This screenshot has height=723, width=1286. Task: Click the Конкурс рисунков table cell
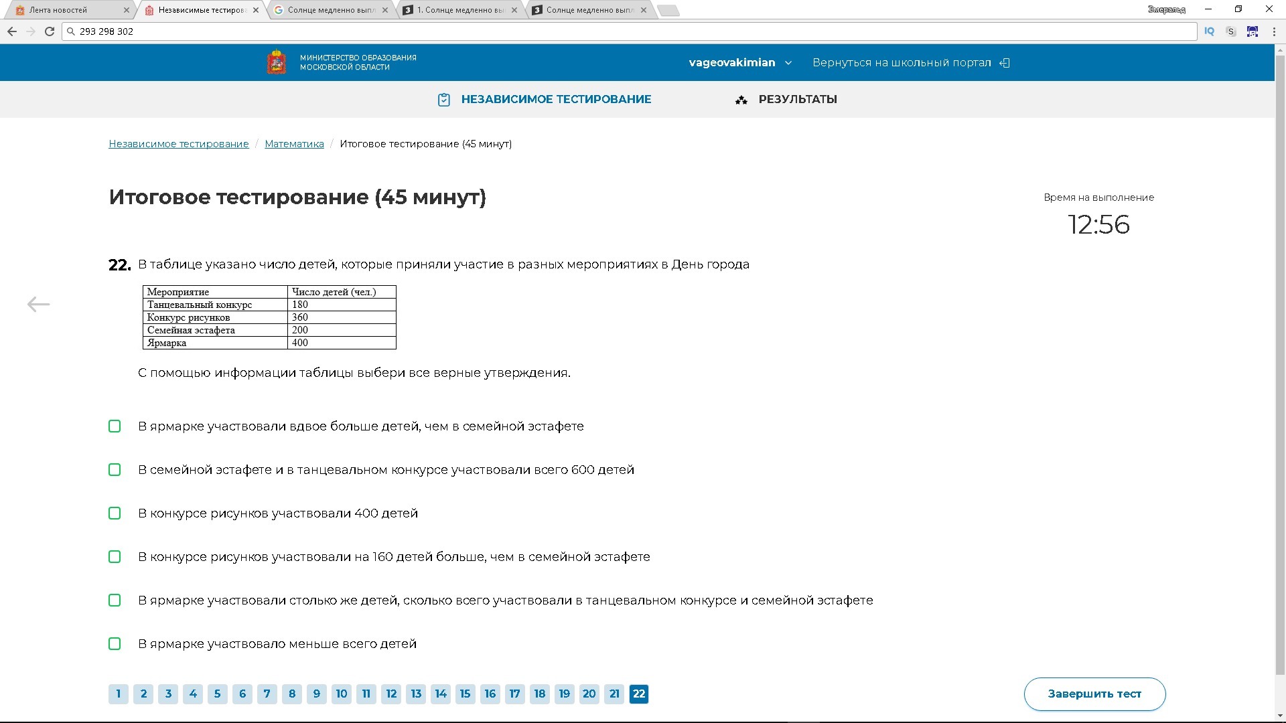[x=215, y=317]
